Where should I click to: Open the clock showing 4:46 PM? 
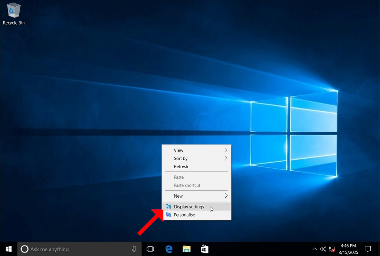pos(348,249)
